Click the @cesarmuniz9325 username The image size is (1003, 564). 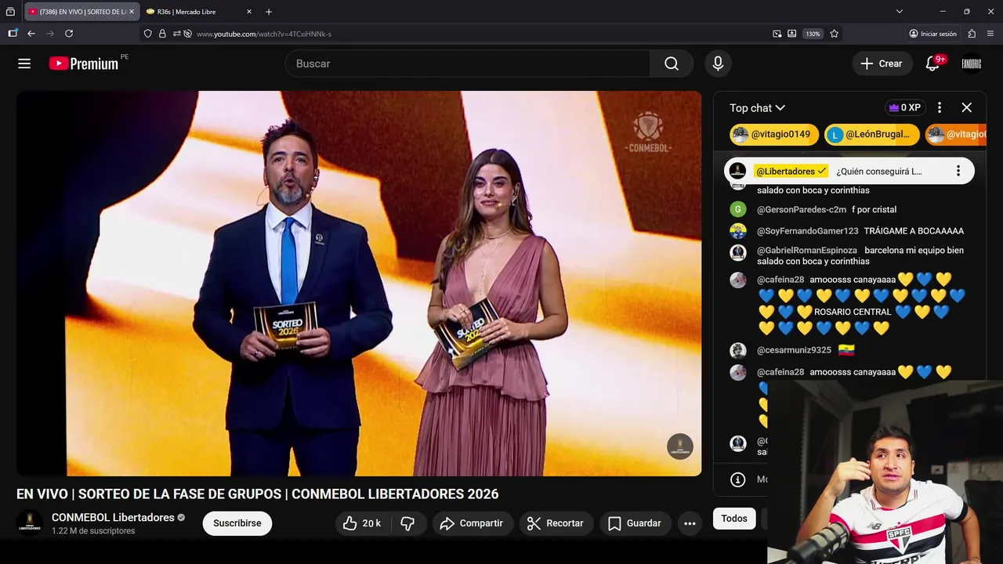(794, 350)
